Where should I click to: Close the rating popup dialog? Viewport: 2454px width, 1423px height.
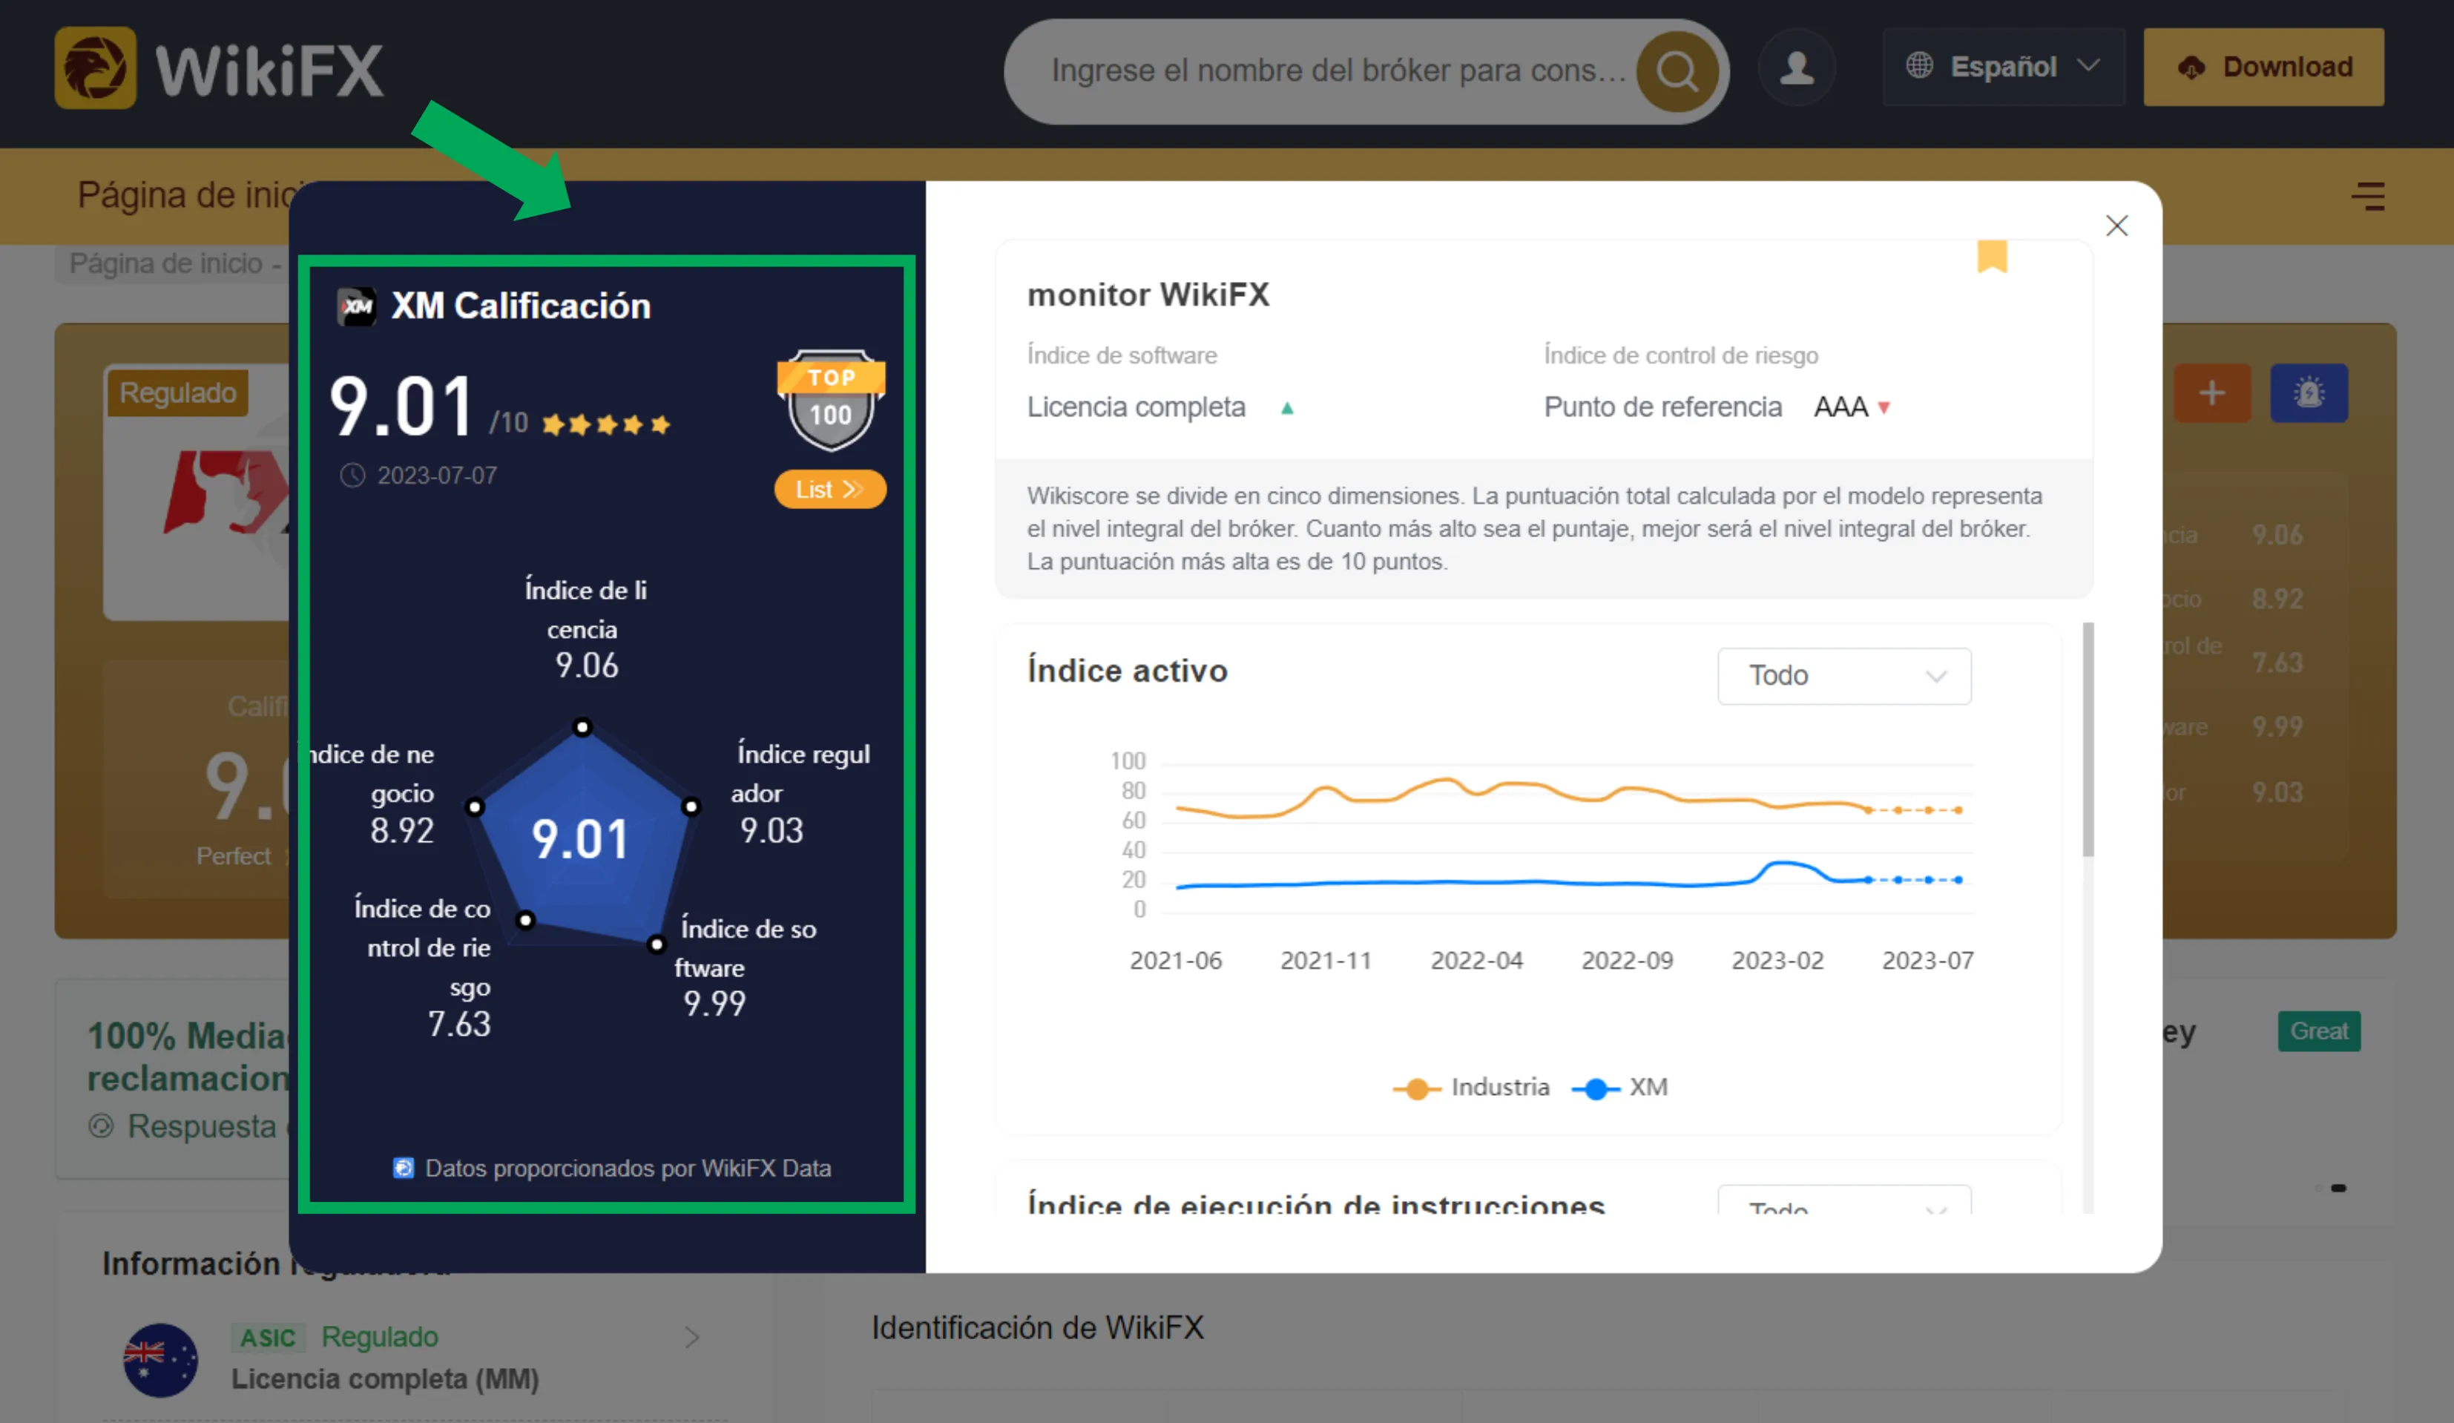pos(2116,226)
